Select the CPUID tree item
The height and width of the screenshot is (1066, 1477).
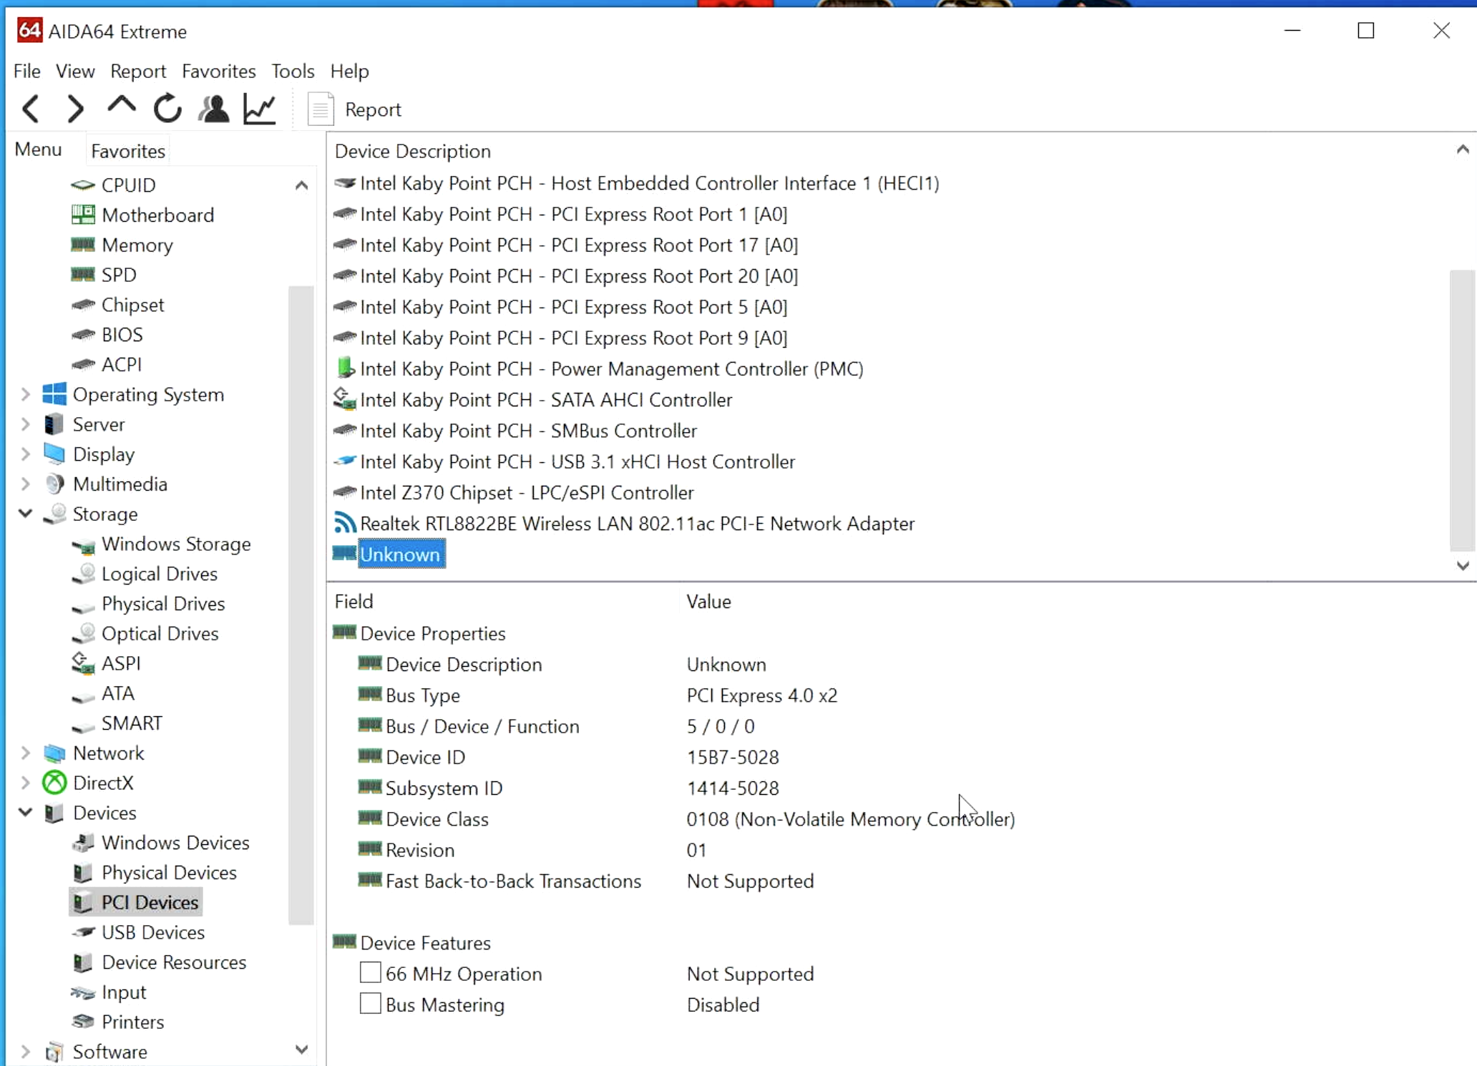(128, 185)
